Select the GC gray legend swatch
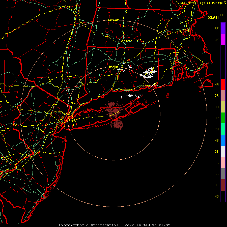The image size is (227, 227). click(223, 174)
